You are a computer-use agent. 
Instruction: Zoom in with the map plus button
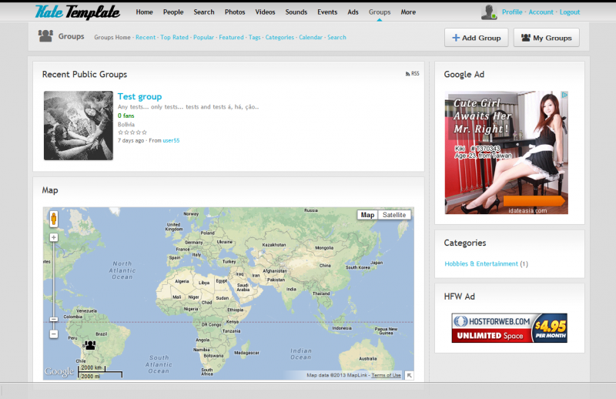[54, 237]
